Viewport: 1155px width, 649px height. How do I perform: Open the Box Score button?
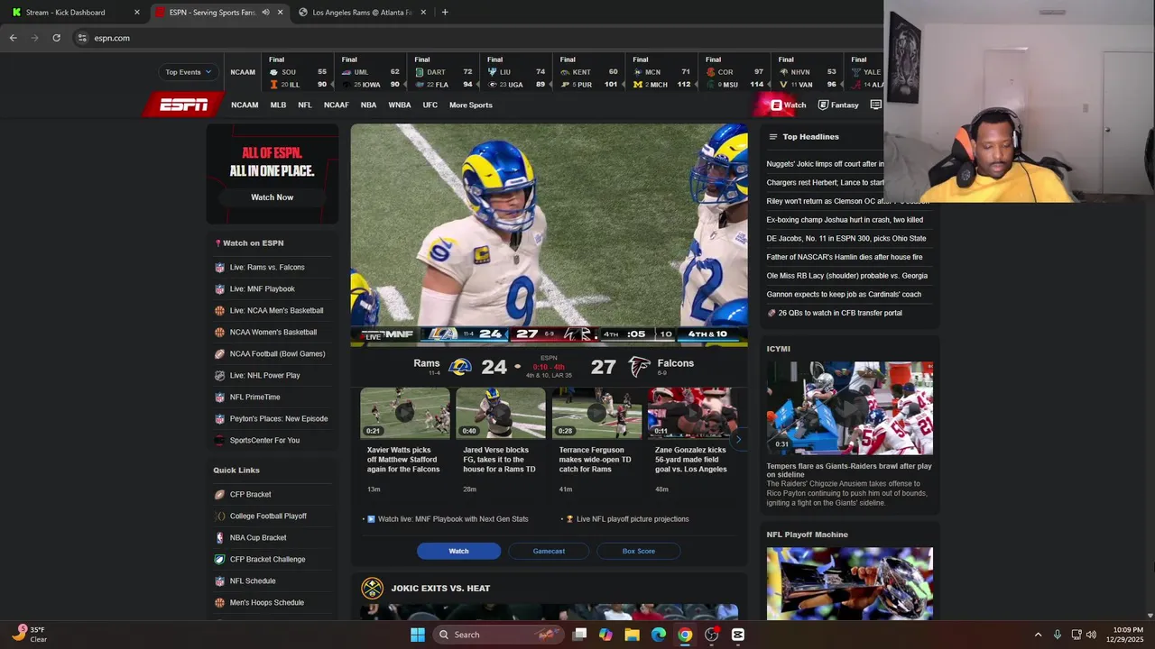[638, 551]
